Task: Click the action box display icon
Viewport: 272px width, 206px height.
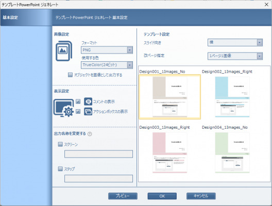Action: pyautogui.click(x=88, y=111)
